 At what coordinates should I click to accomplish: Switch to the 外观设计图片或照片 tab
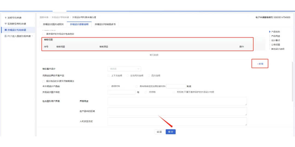(53, 24)
